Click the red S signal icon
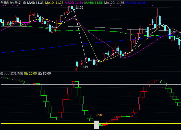Image resolution: width=181 pixels, height=130 pixels. click(76, 70)
